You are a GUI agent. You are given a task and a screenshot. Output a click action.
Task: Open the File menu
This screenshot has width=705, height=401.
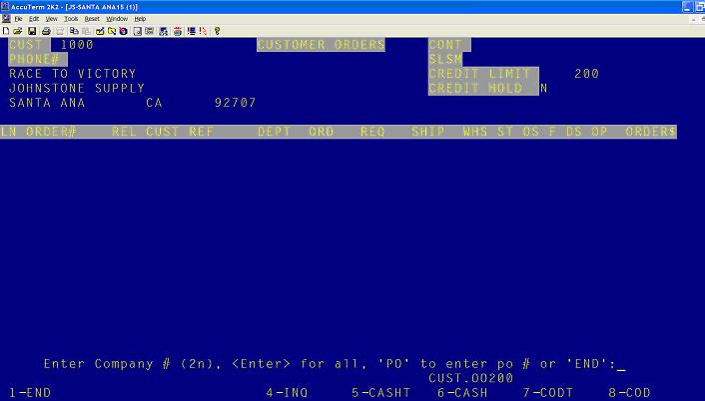tap(18, 19)
